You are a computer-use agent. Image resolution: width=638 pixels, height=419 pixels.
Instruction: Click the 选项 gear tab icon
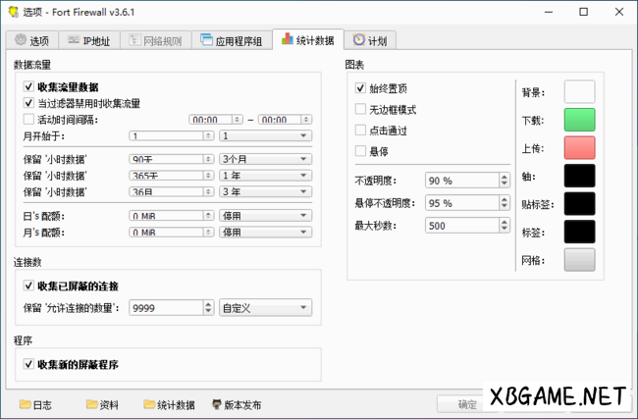click(x=21, y=41)
